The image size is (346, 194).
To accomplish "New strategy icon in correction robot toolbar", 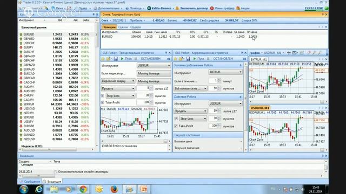I will (175, 59).
